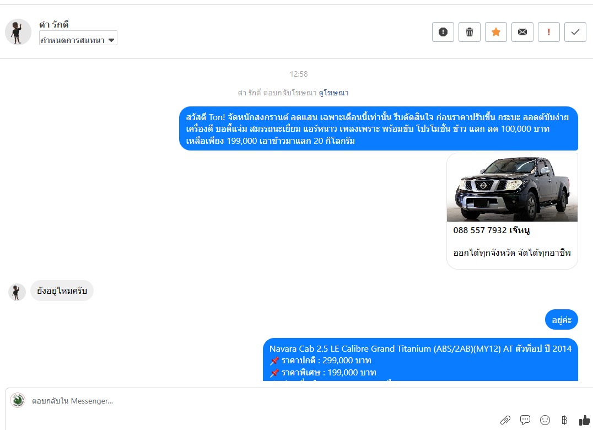Open the black Nissan Navara pickup image
This screenshot has width=593, height=430.
tap(512, 187)
